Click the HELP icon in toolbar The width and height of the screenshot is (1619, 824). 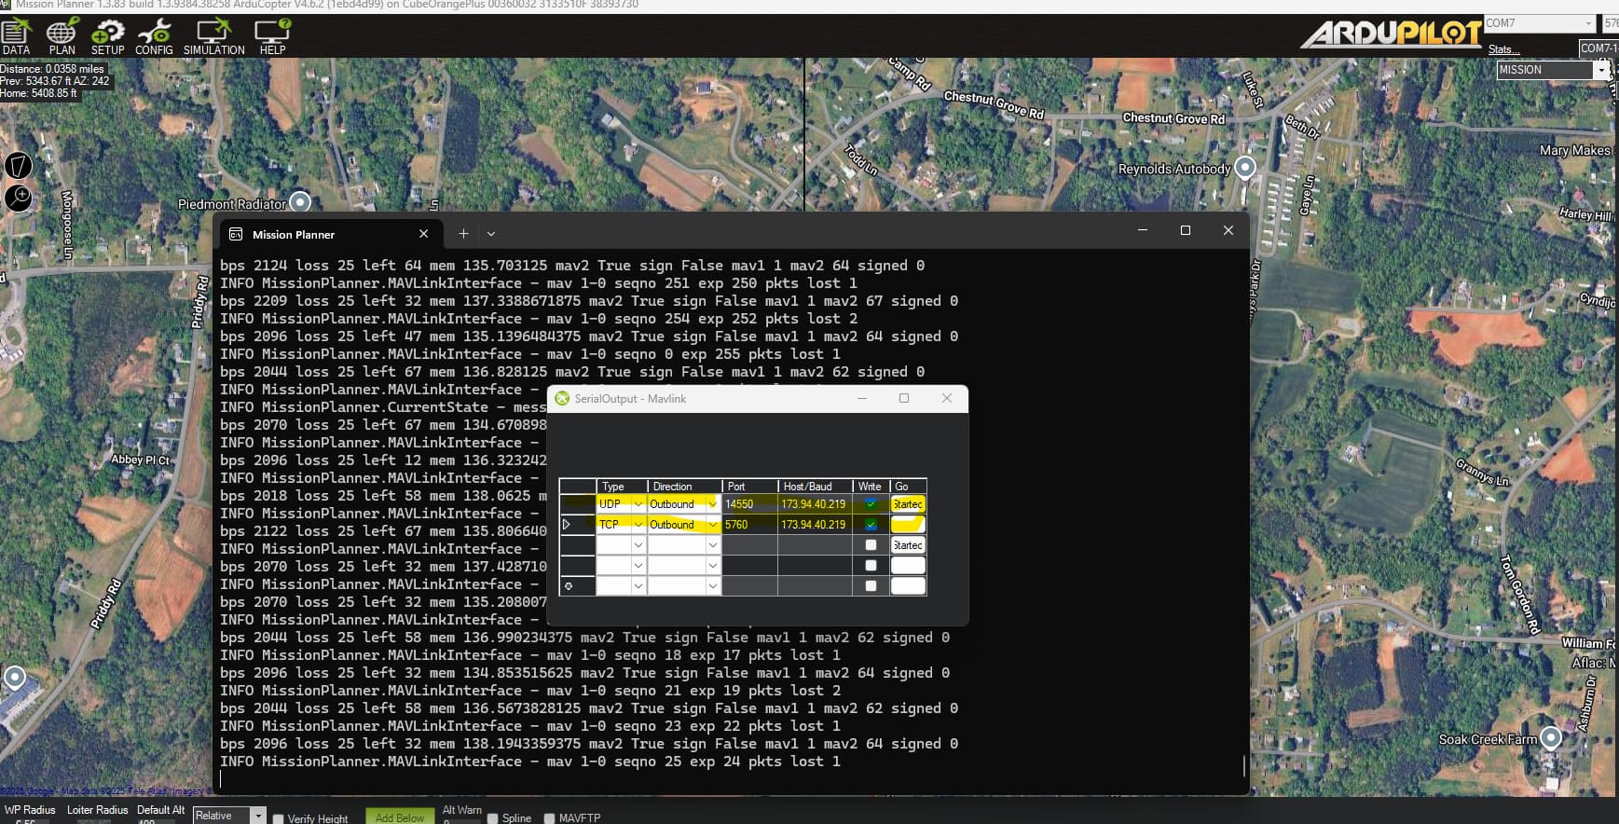(272, 37)
